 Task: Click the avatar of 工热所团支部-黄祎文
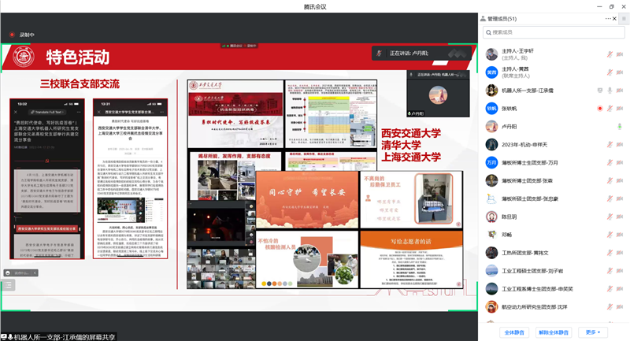click(491, 253)
